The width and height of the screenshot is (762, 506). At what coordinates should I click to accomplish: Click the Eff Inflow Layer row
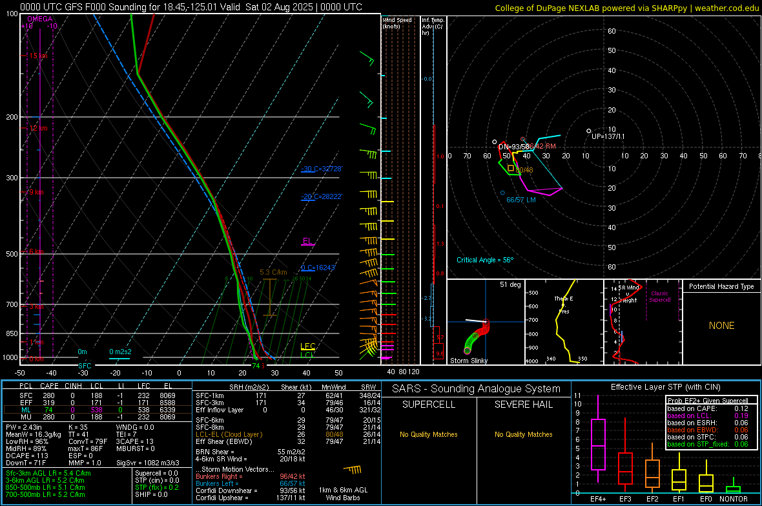(288, 410)
